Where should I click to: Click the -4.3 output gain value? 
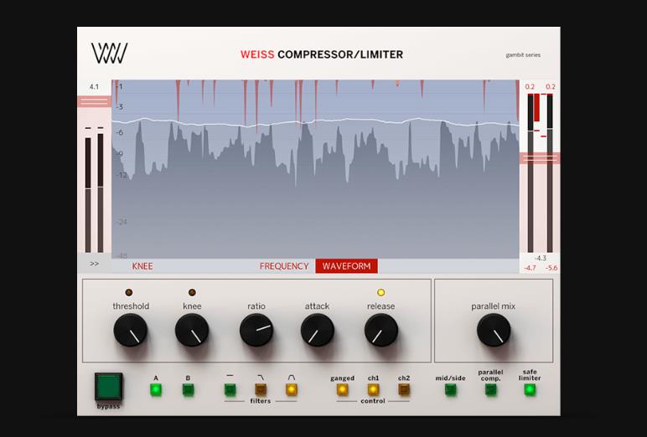click(540, 258)
